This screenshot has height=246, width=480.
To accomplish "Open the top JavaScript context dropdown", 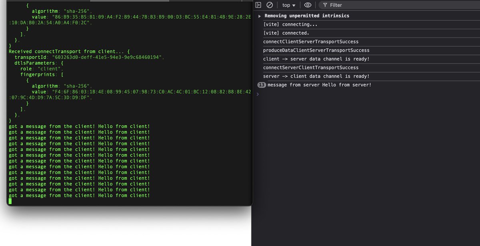I will [x=289, y=5].
